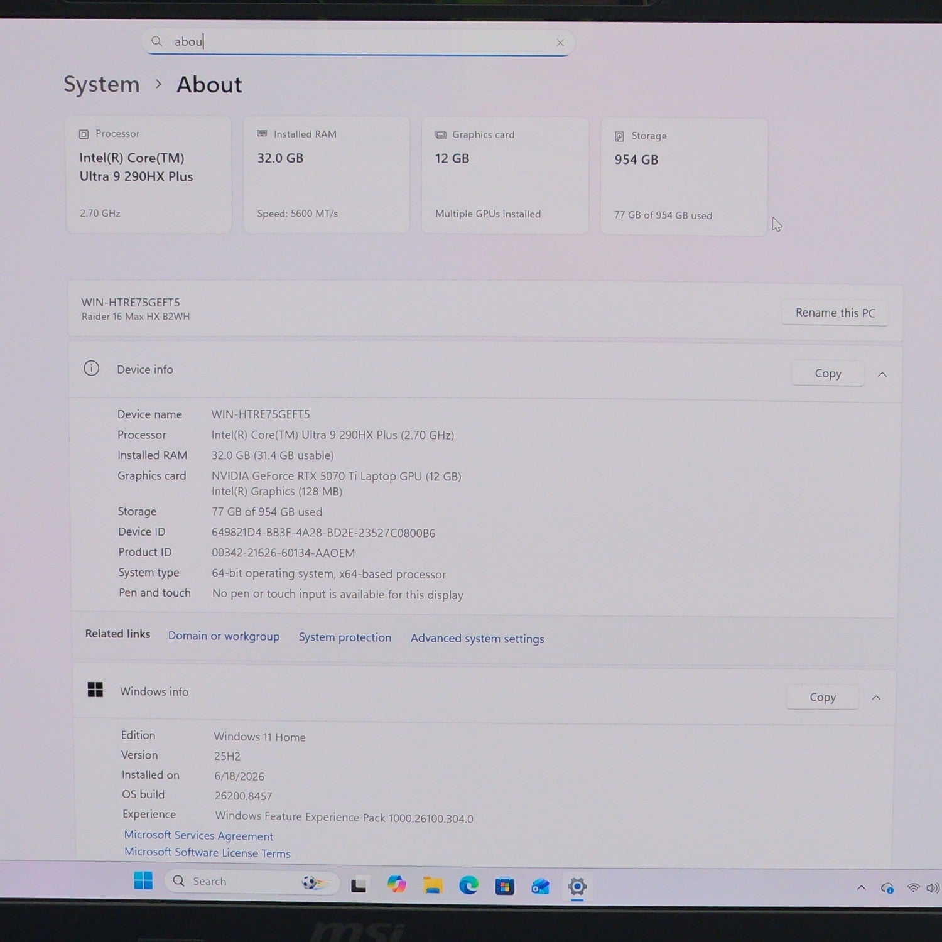Click the taskbar Search field

click(251, 882)
